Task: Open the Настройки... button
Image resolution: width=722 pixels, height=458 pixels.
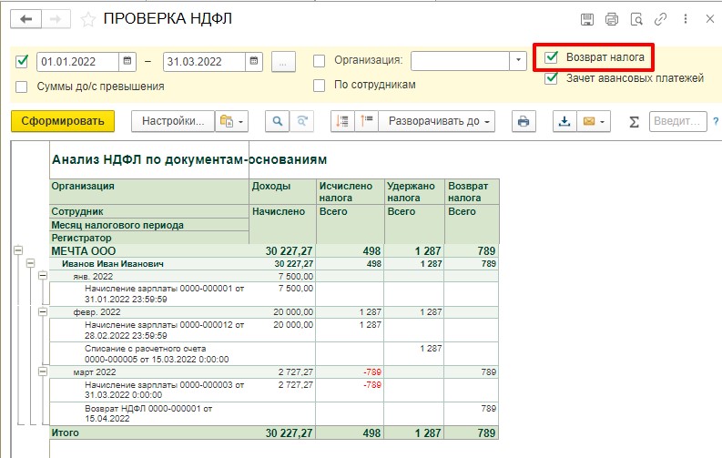Action: [173, 121]
